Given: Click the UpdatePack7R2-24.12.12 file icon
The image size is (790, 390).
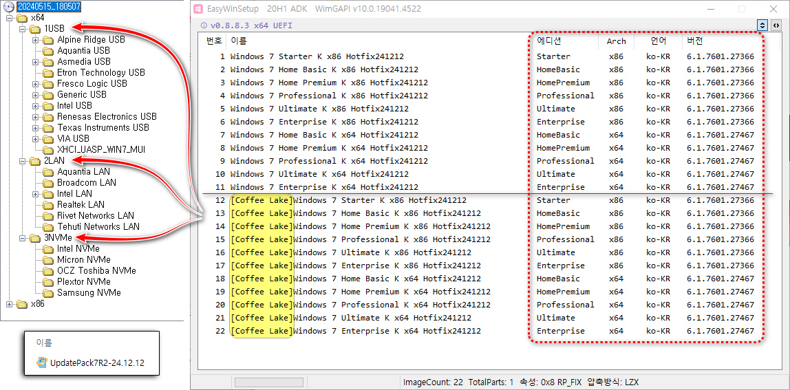Looking at the screenshot, I should (x=43, y=362).
